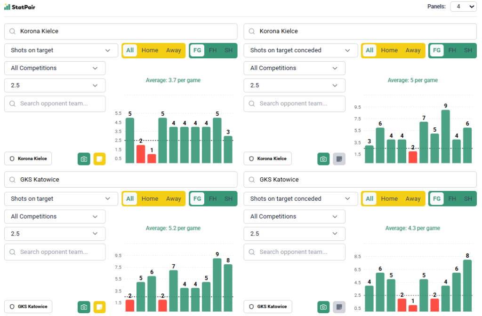Expand All Competitions dropdown in GKS Katowice conceded panel
482x316 pixels.
[294, 217]
